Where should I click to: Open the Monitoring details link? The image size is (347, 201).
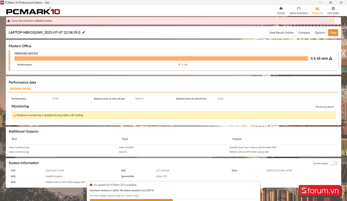324,107
